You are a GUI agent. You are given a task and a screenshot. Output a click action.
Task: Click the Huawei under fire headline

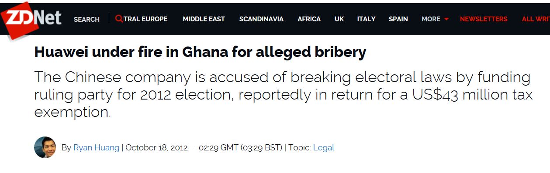(x=200, y=52)
